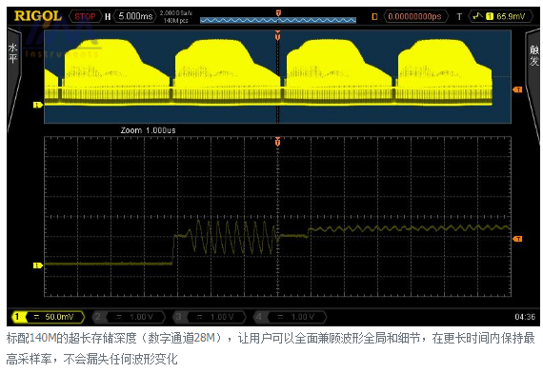Open the trigger edge 65.9mV setting
Image resolution: width=543 pixels, height=373 pixels.
(500, 16)
